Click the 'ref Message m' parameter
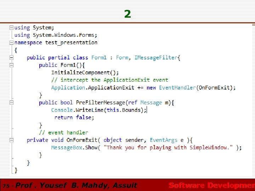Image resolution: width=255 pixels, height=191 pixels. point(148,103)
